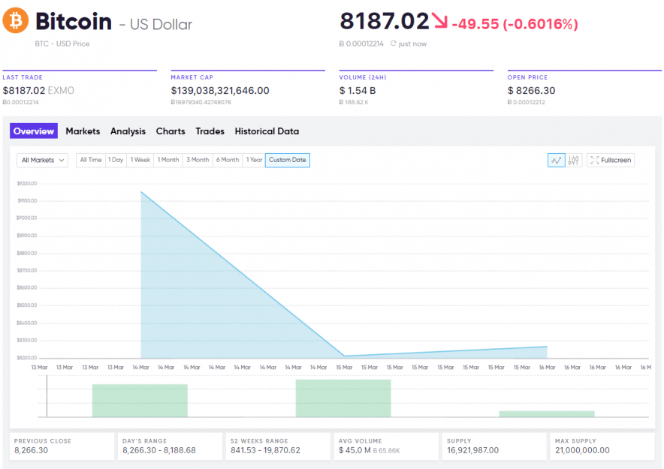The height and width of the screenshot is (469, 664).
Task: Choose the 1 Month time range
Action: [168, 160]
